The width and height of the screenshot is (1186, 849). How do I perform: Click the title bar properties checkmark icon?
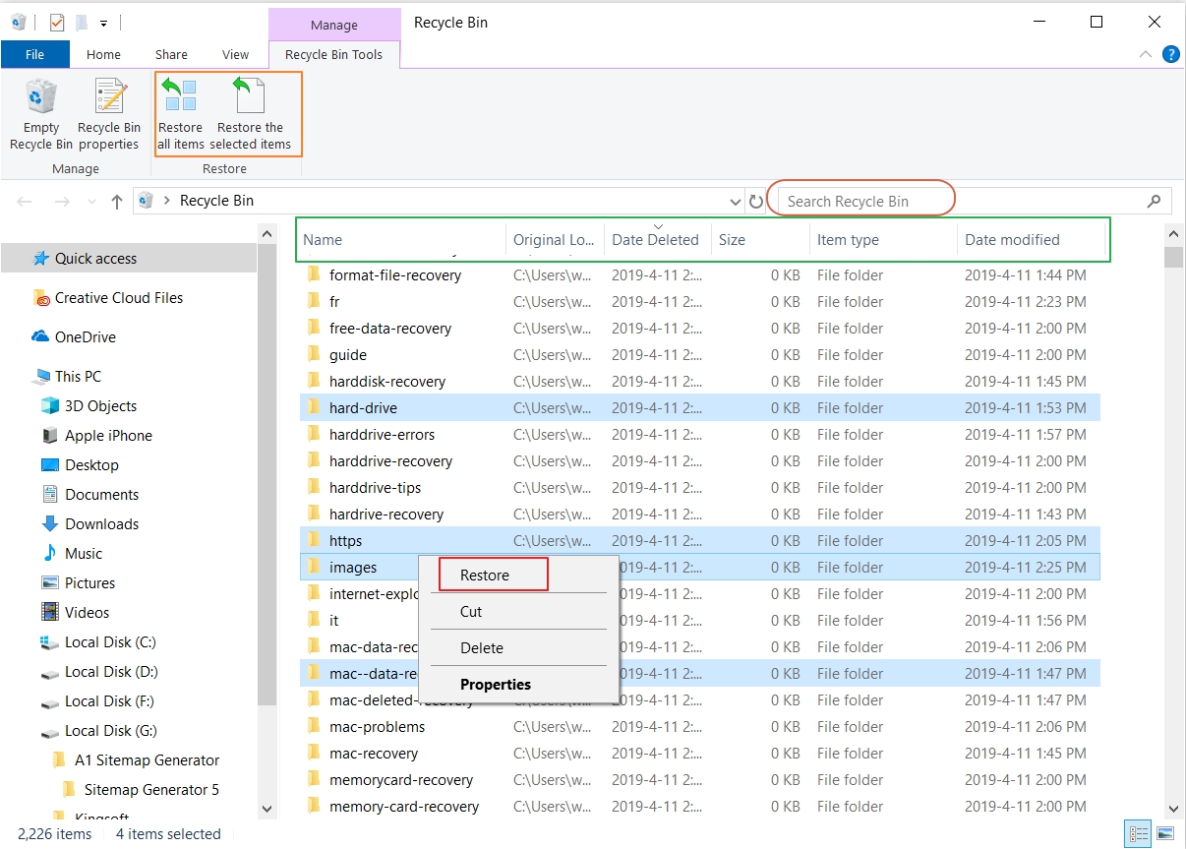click(56, 22)
